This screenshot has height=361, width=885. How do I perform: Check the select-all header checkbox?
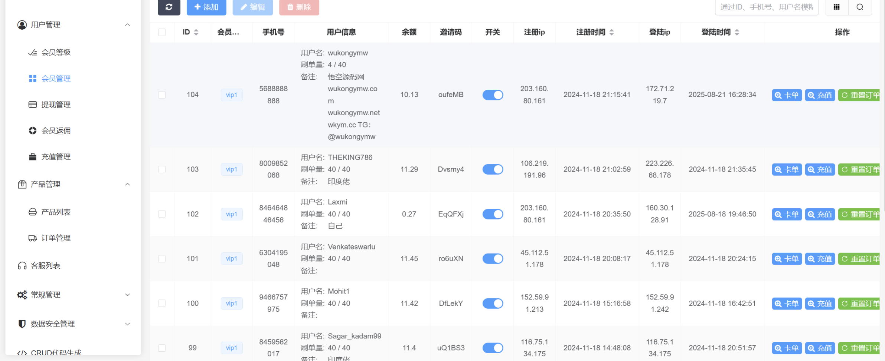click(162, 32)
